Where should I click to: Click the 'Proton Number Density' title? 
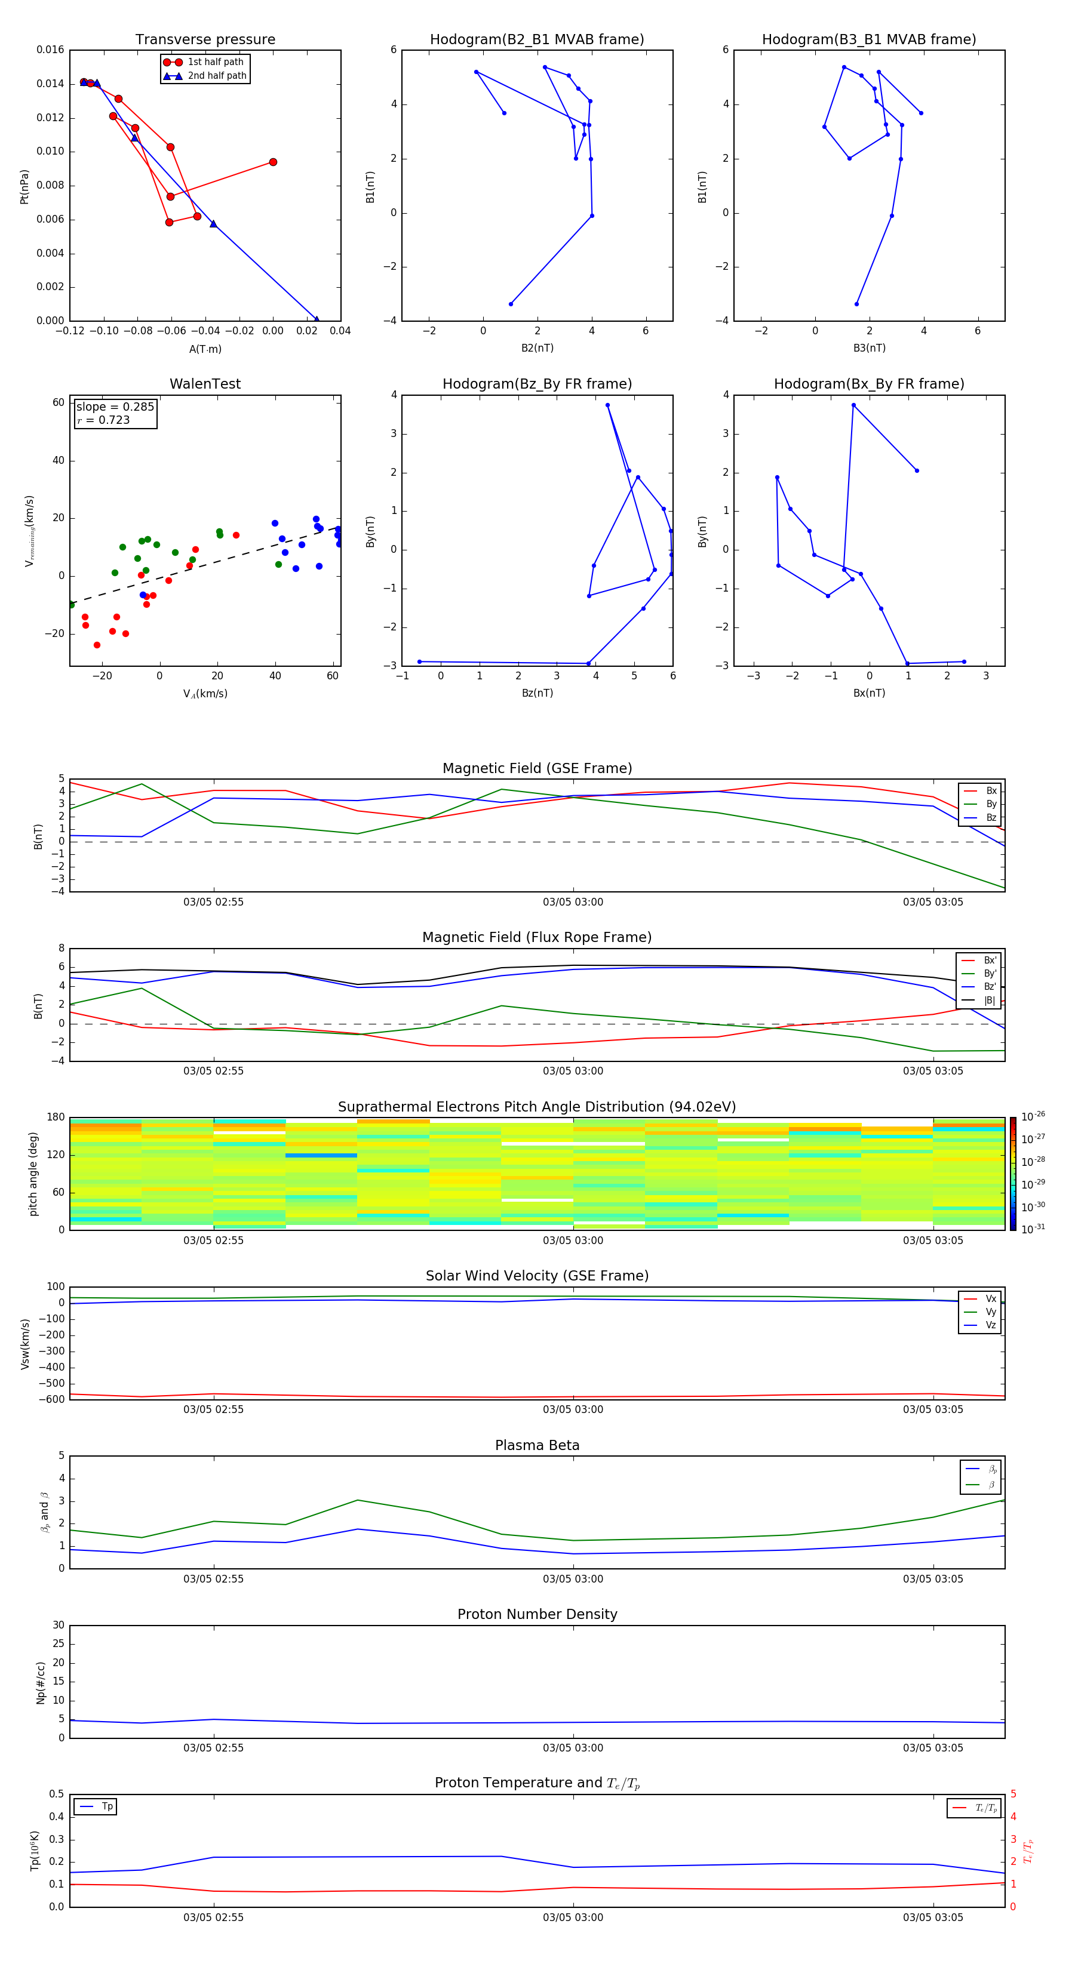[537, 1614]
